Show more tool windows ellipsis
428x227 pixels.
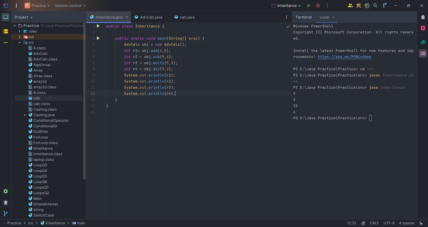pyautogui.click(x=6, y=42)
